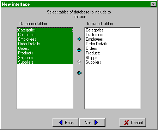
Task: Close the New interface dialog
Action: pyautogui.click(x=153, y=4)
